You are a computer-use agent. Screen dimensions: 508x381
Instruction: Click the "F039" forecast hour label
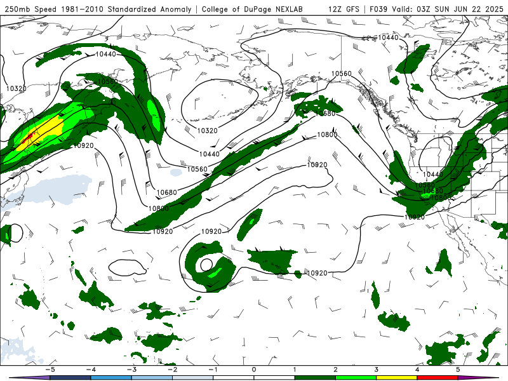[x=378, y=9]
